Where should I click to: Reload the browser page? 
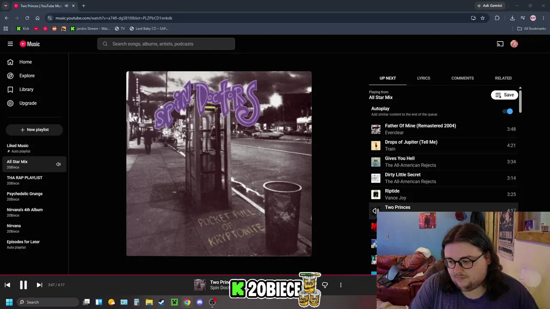[x=27, y=18]
